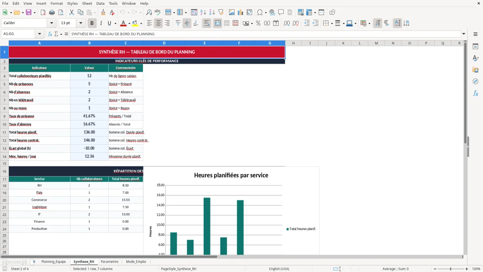Image resolution: width=483 pixels, height=272 pixels.
Task: Click Sort Ascending icon
Action: (203, 12)
